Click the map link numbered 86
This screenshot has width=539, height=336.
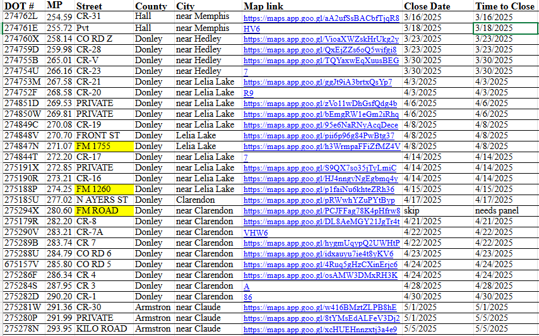(248, 297)
